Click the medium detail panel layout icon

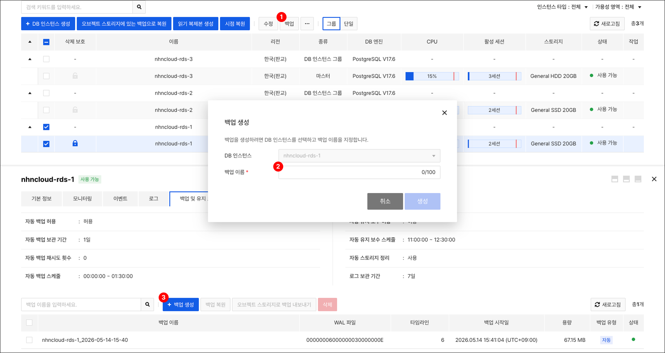tap(626, 179)
